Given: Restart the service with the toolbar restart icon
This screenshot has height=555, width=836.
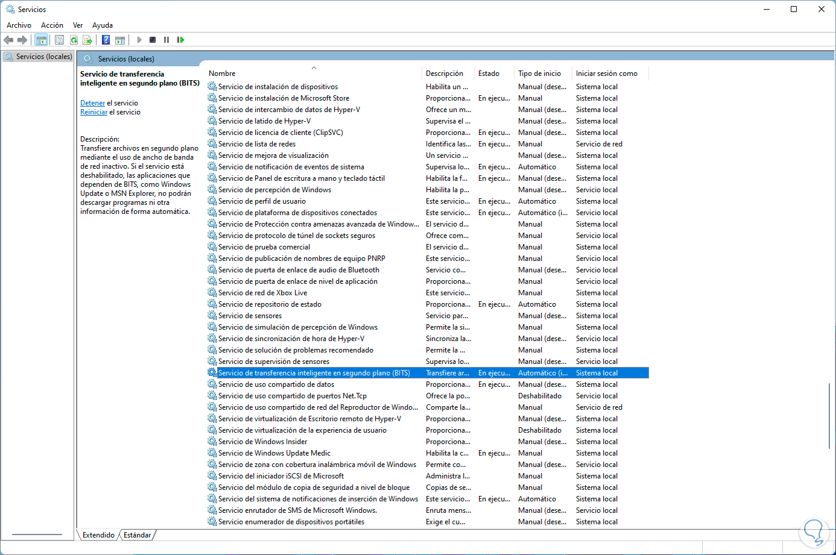Looking at the screenshot, I should click(180, 40).
